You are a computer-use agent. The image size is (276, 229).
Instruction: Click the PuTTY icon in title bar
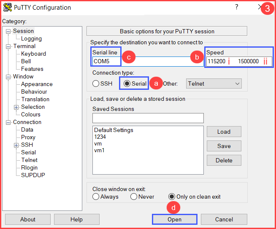click(8, 8)
